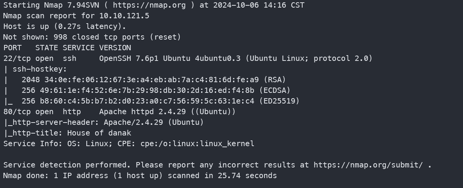Click the 22/tcp port entry
The height and width of the screenshot is (188, 463).
pos(17,59)
